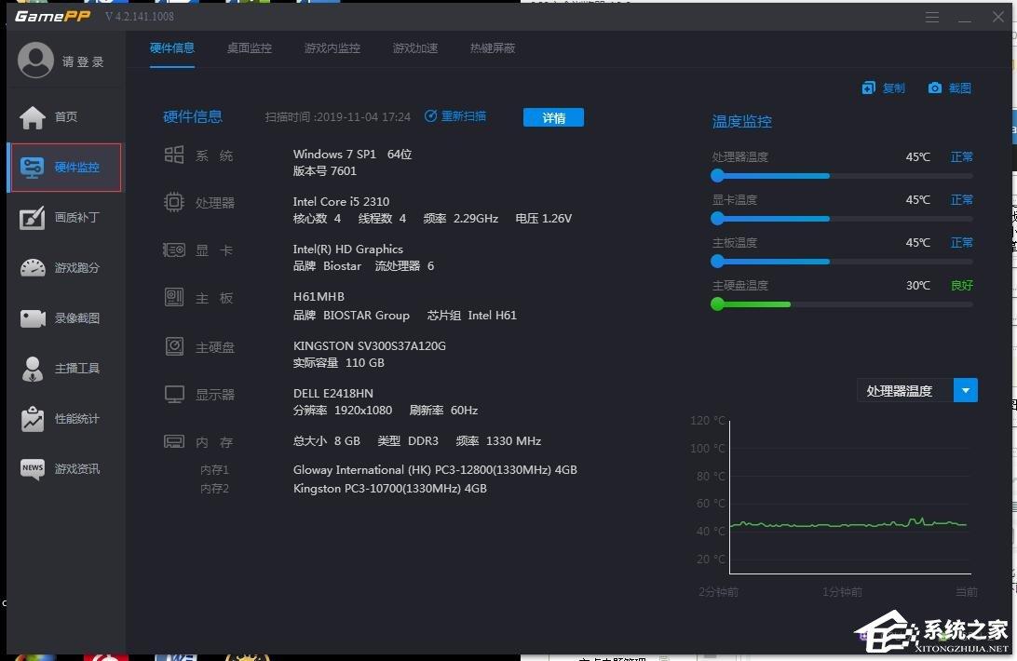Click the 主硬盘 disk icon

coord(174,346)
